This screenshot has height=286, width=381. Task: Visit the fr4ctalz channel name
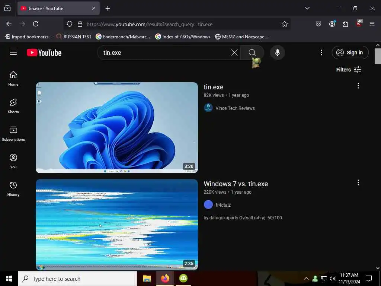[x=223, y=205]
